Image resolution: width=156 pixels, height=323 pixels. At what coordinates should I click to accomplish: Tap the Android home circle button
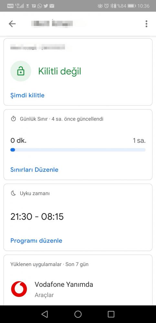pyautogui.click(x=78, y=314)
